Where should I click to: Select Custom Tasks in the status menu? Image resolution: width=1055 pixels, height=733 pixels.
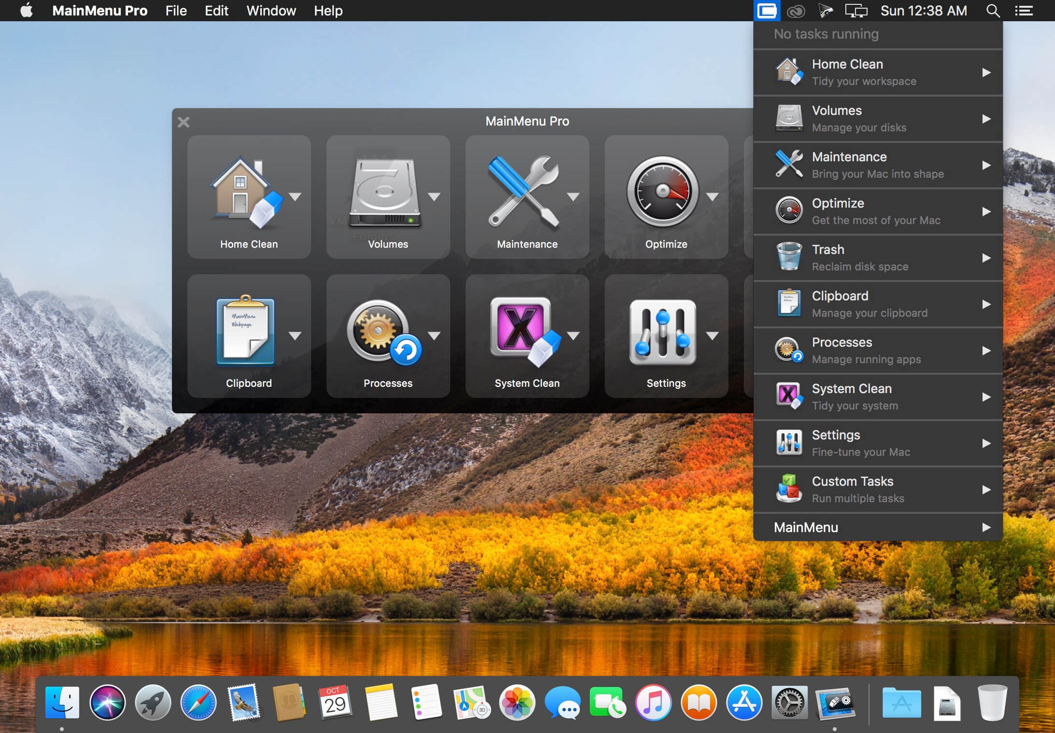point(878,490)
